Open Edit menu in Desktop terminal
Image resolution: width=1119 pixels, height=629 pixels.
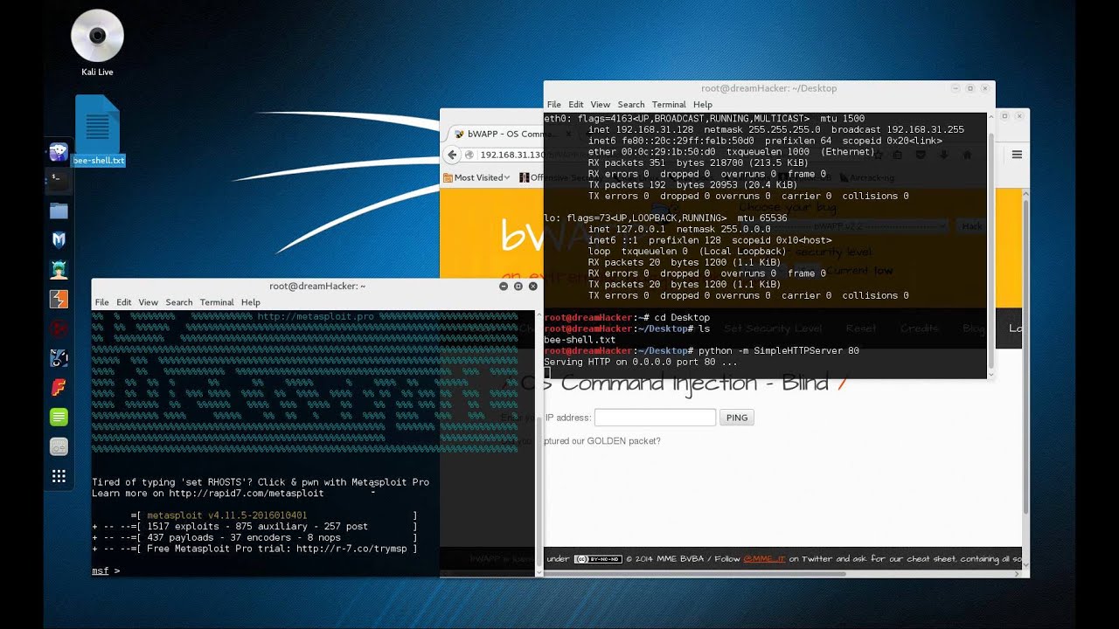click(x=576, y=105)
